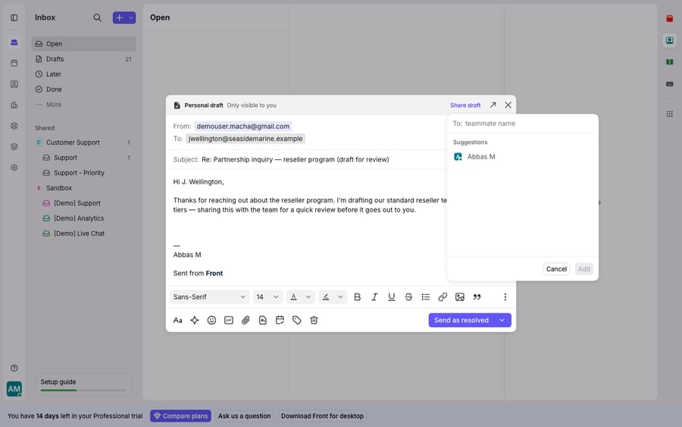Open the Setup guide progress card
Viewport: 682px width, 427px height.
[83, 385]
